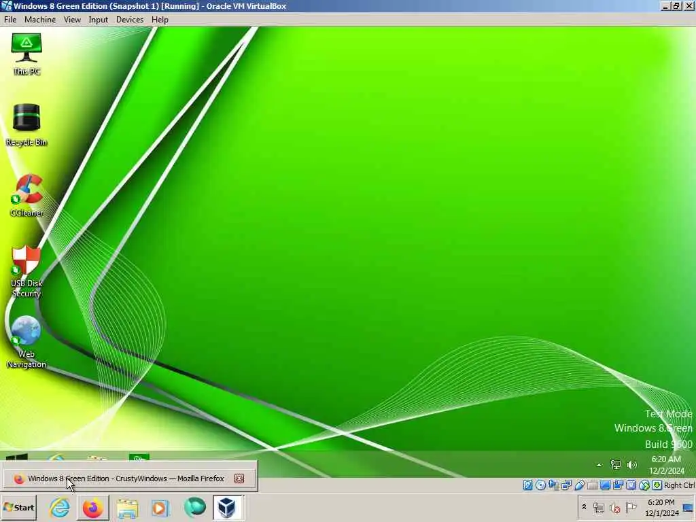696x522 pixels.
Task: Open Windows Media Player from host taskbar
Action: pos(160,507)
